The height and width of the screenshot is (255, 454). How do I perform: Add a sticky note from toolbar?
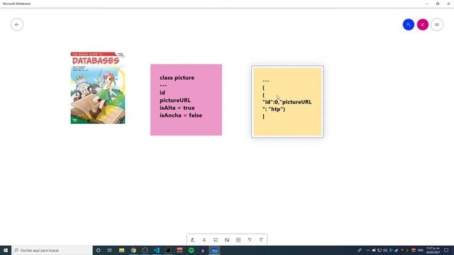point(216,239)
